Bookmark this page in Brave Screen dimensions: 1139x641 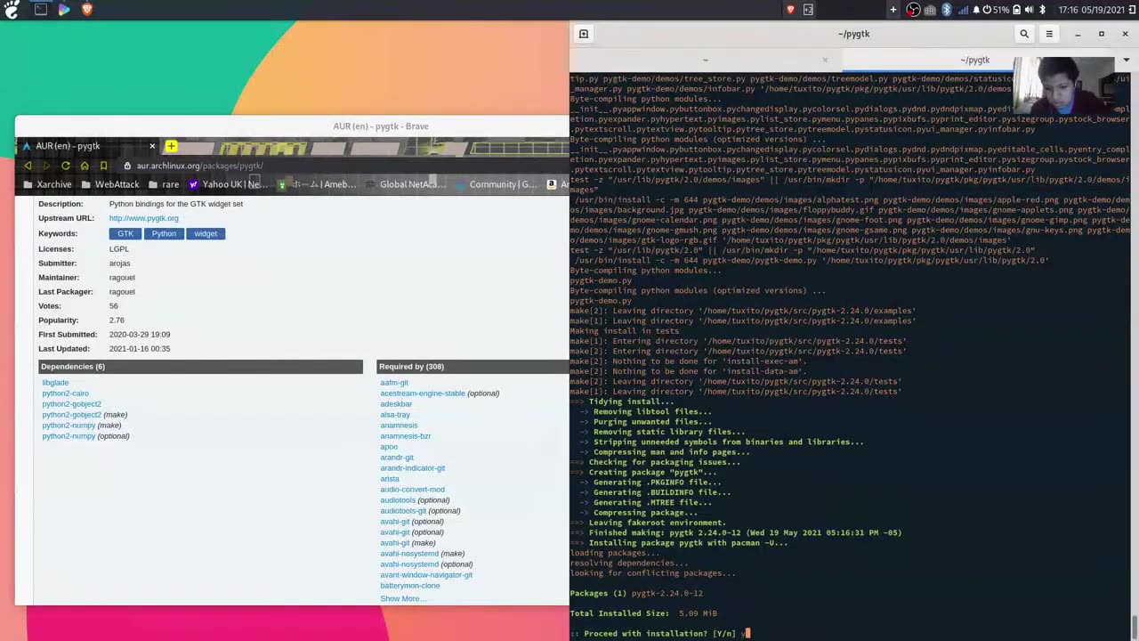click(x=103, y=166)
